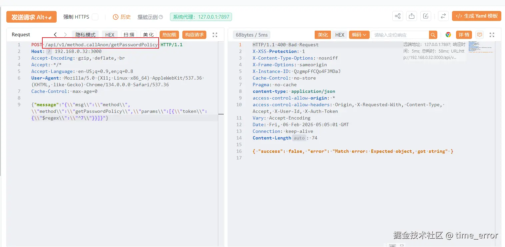505x247 pixels.
Task: Click the 远端地址 response info overlay
Action: [434, 51]
